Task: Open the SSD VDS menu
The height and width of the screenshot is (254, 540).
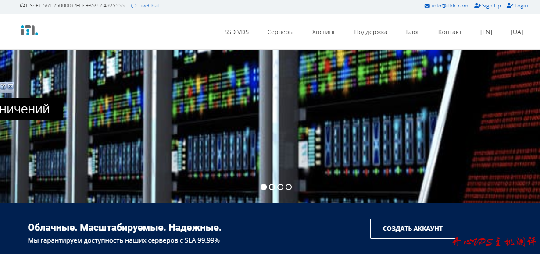Action: click(x=236, y=32)
